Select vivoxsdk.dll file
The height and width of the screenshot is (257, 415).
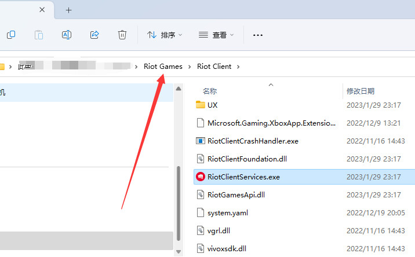coord(227,249)
